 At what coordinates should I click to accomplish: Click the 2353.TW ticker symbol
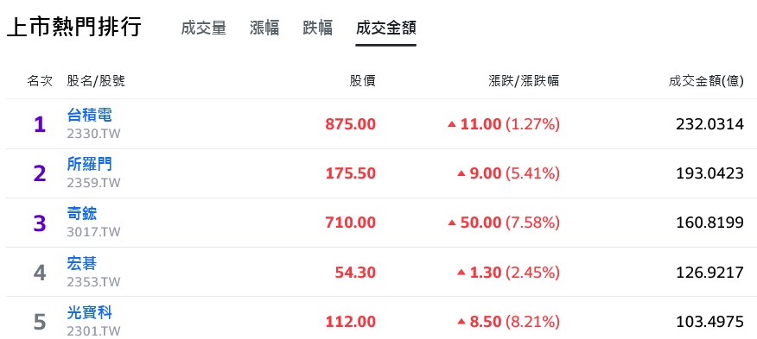point(93,281)
